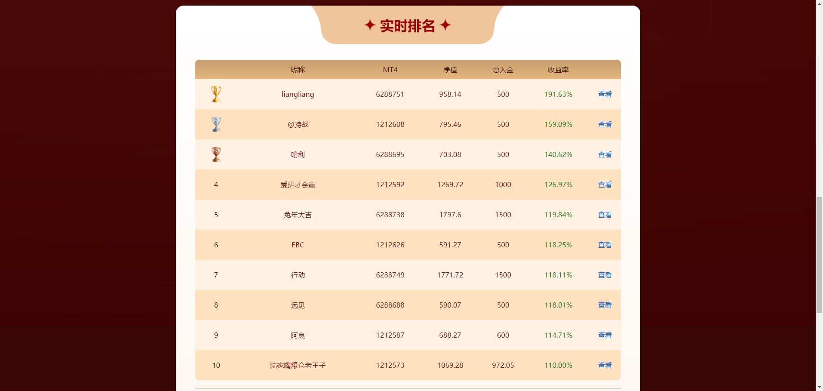Open 查看 link for liangliang
823x391 pixels.
(605, 94)
